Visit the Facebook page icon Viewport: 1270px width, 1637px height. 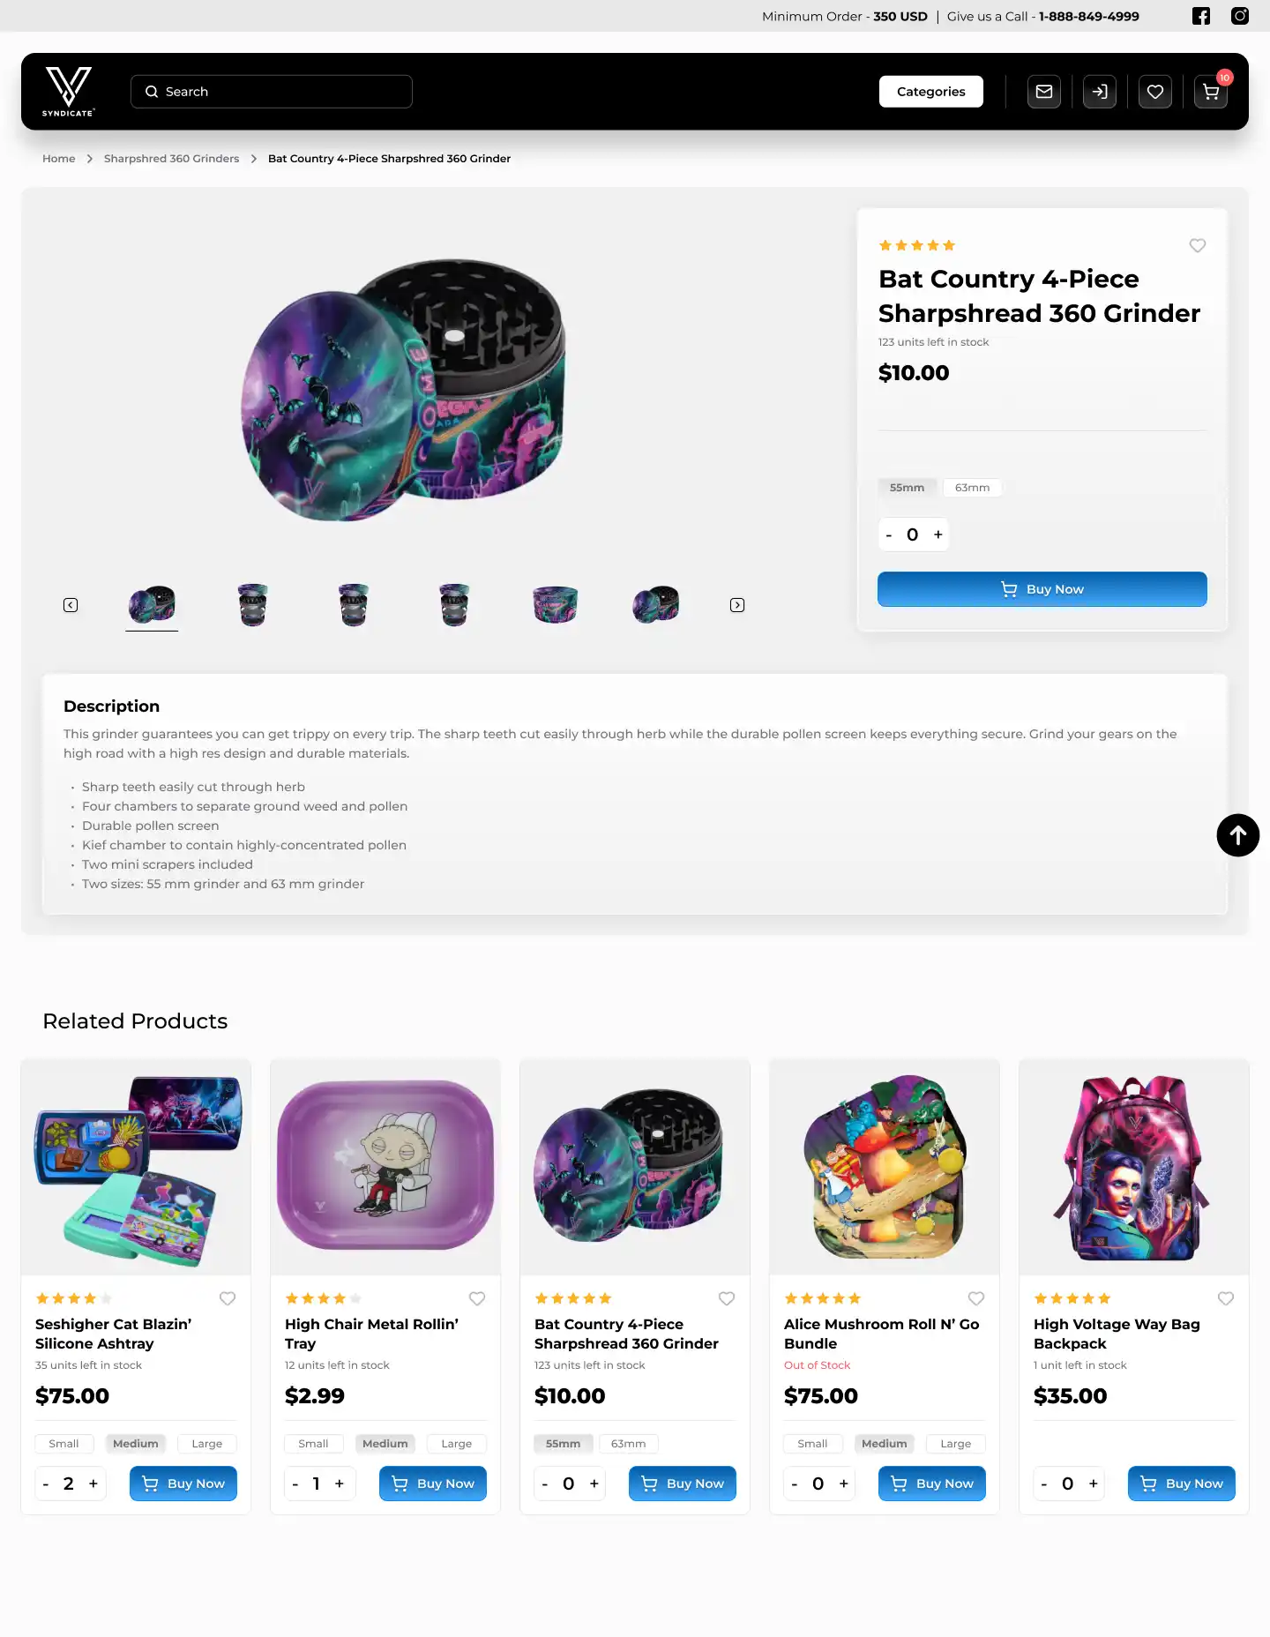1201,16
